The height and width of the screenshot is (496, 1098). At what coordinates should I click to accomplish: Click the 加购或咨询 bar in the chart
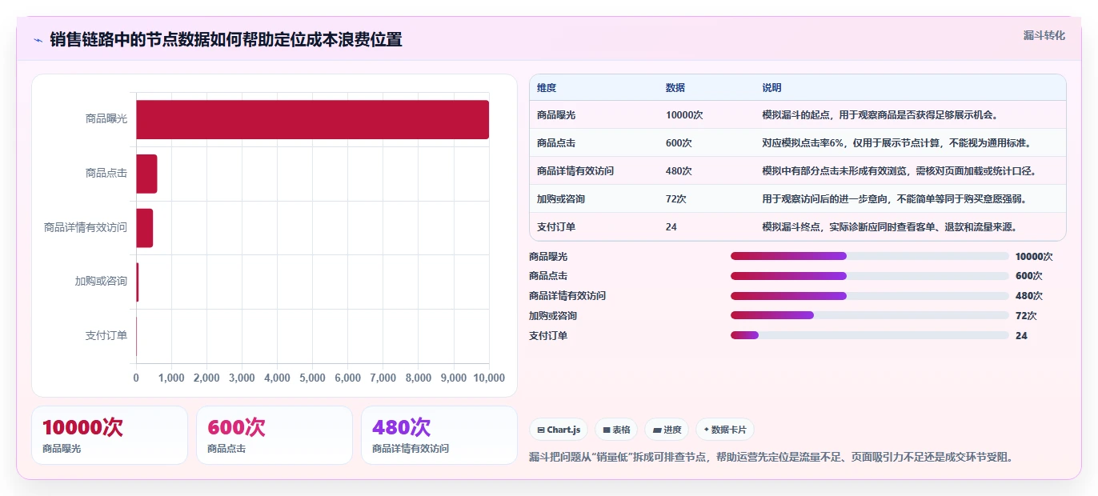(x=138, y=282)
